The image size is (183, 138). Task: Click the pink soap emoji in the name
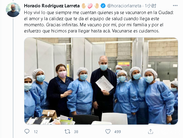[x=90, y=6]
